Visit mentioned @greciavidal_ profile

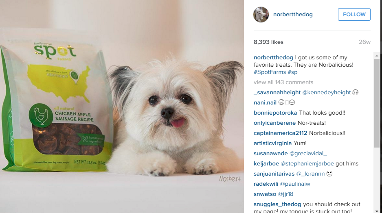tap(308, 153)
